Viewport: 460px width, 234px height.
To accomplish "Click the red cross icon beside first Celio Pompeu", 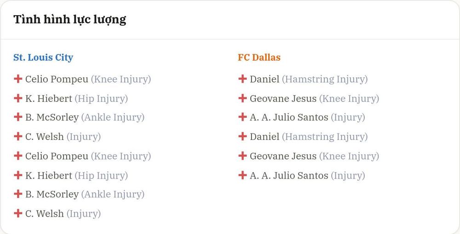I will (x=18, y=78).
